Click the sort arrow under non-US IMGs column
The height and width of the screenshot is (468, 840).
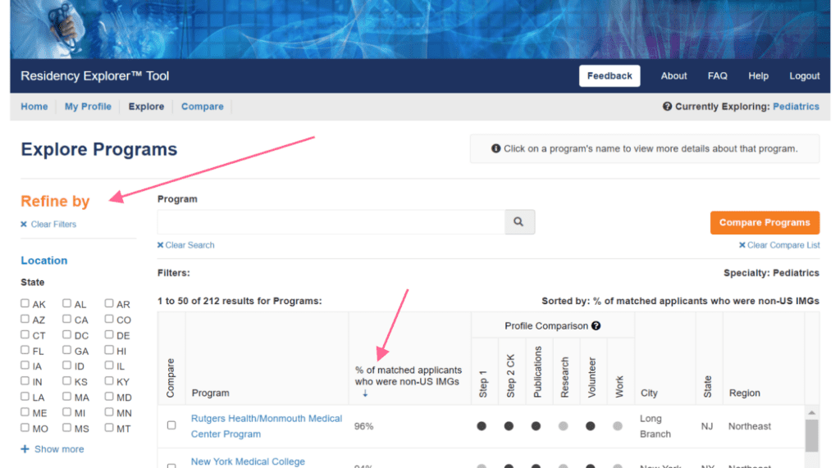tap(365, 394)
